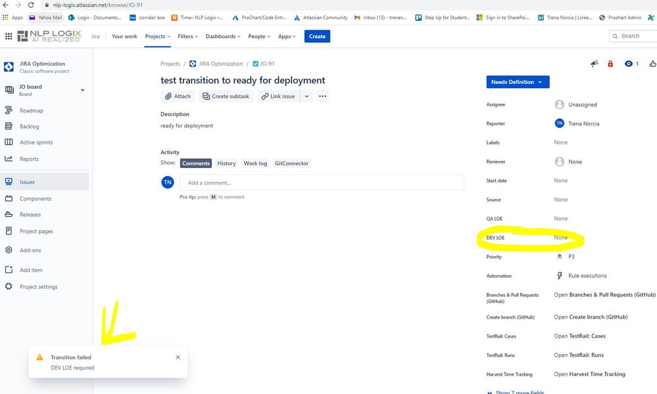The image size is (657, 394).
Task: Click the issue title text
Action: pyautogui.click(x=243, y=80)
